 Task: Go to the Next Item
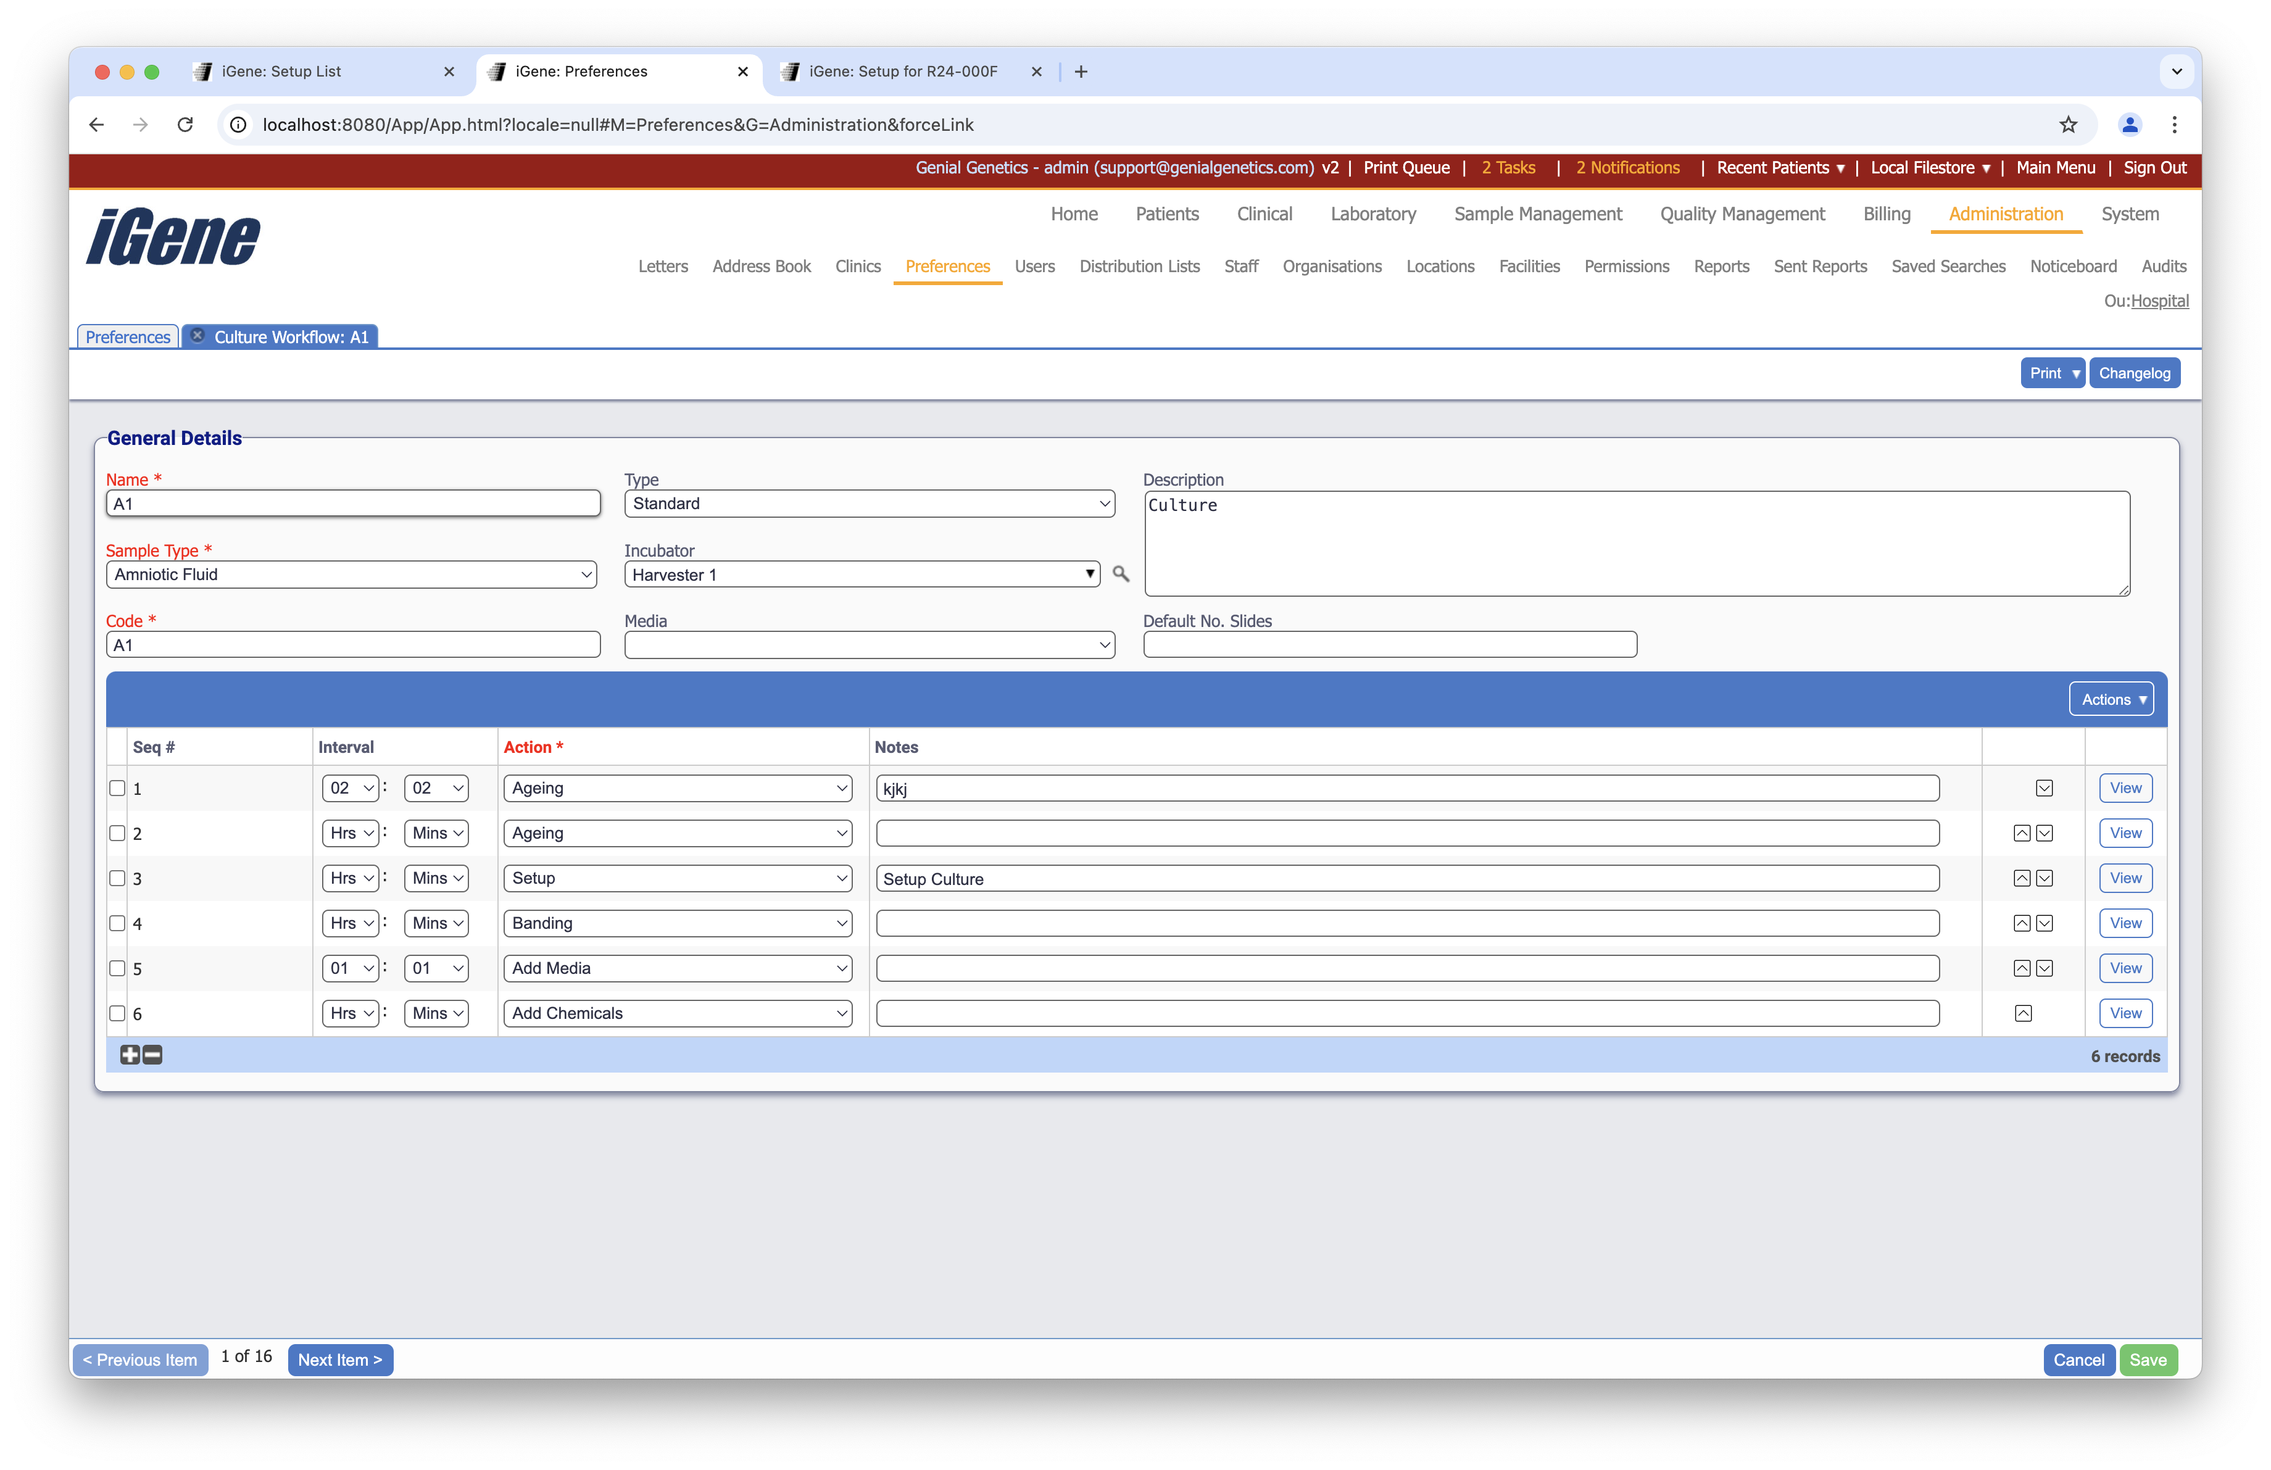(x=339, y=1360)
